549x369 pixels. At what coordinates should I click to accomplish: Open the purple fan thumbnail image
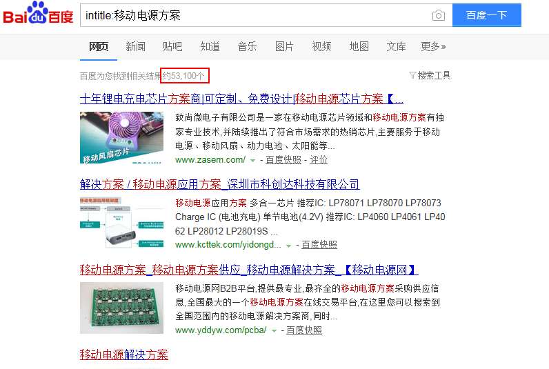(x=121, y=137)
